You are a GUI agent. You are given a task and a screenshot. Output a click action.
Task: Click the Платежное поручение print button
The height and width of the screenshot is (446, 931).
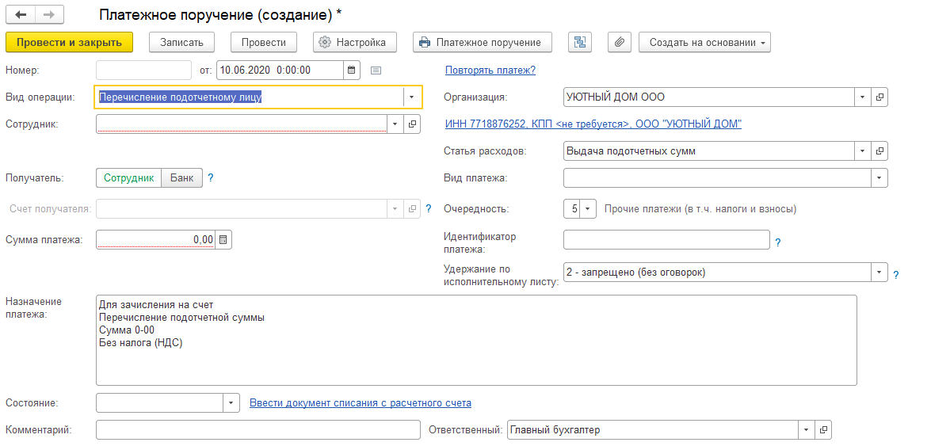point(483,42)
